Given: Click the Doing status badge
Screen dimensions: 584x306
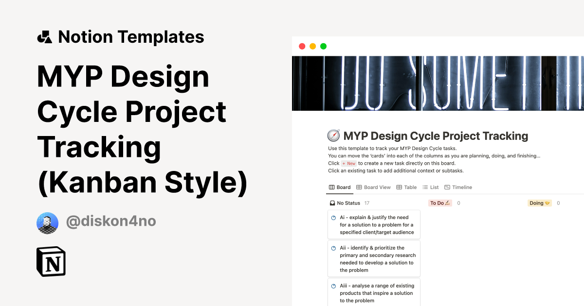Looking at the screenshot, I should click(539, 203).
